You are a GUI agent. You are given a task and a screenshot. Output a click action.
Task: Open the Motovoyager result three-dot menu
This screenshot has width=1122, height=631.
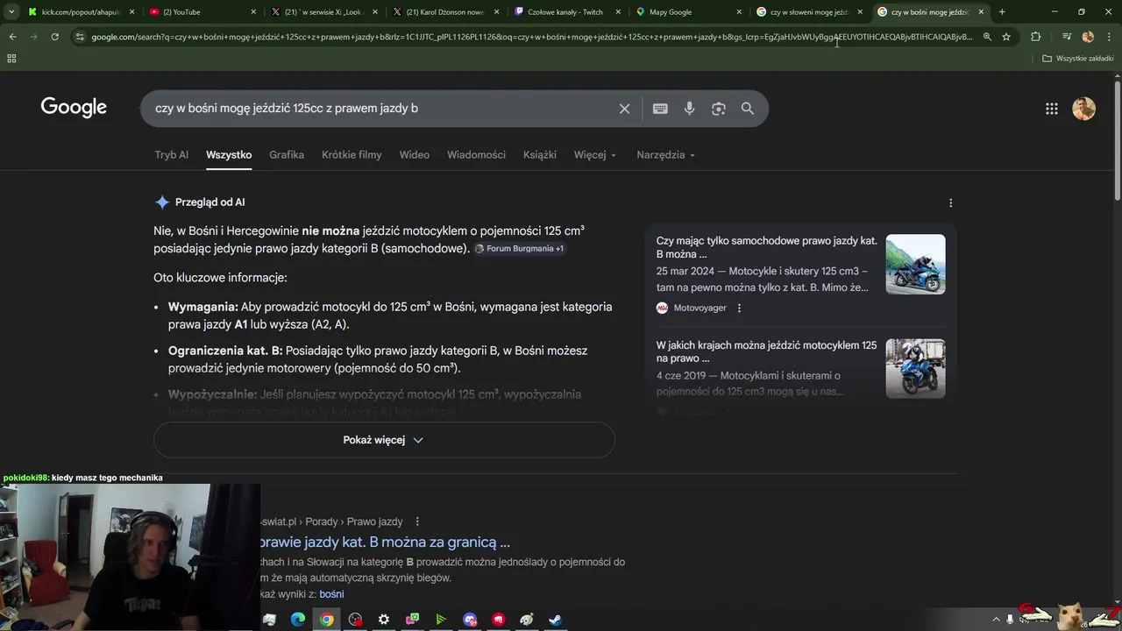pos(739,308)
